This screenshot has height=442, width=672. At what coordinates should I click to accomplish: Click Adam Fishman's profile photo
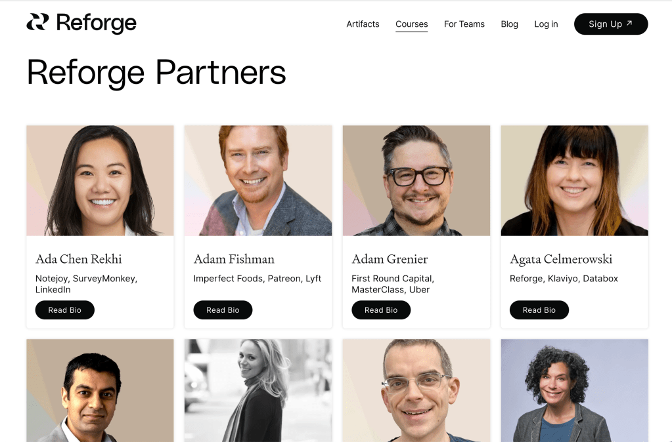tap(258, 180)
